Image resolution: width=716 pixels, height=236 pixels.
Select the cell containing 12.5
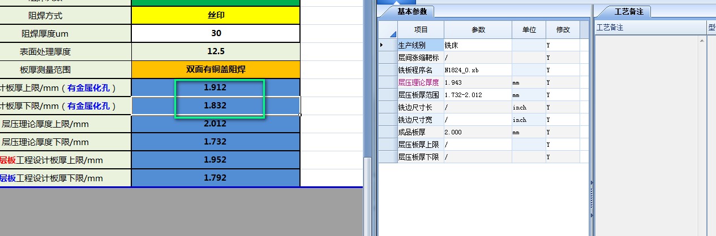[x=216, y=51]
